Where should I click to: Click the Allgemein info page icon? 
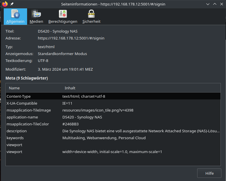tap(15, 14)
